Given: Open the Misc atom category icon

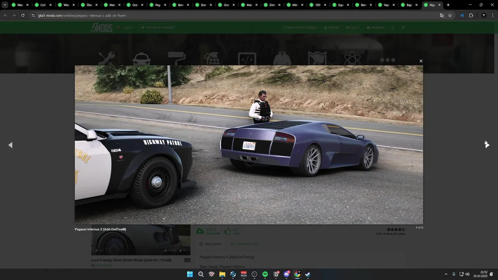Looking at the screenshot, I should tap(352, 59).
